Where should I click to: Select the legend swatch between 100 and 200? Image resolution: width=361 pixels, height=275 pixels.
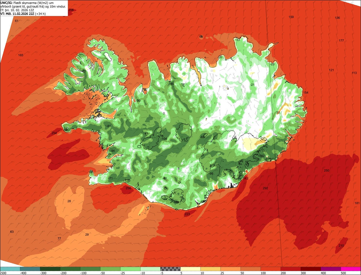(x=270, y=269)
